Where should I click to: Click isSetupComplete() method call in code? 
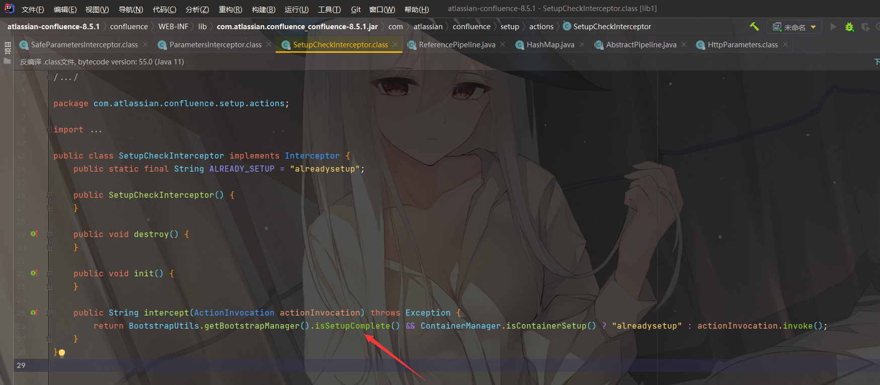(357, 326)
